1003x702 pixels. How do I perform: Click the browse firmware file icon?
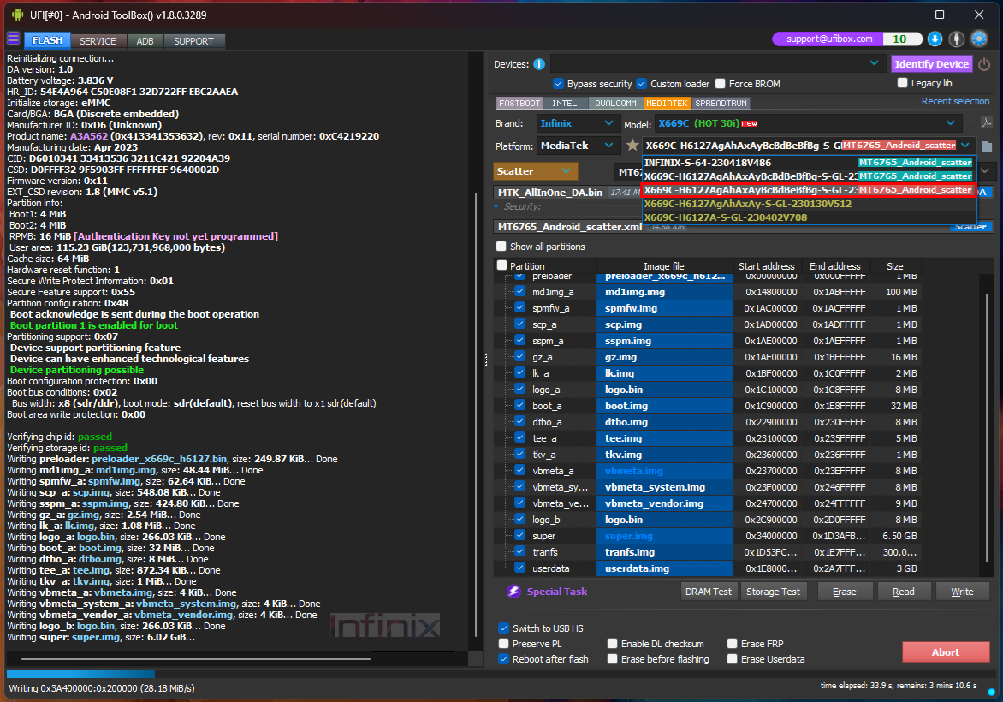point(987,146)
